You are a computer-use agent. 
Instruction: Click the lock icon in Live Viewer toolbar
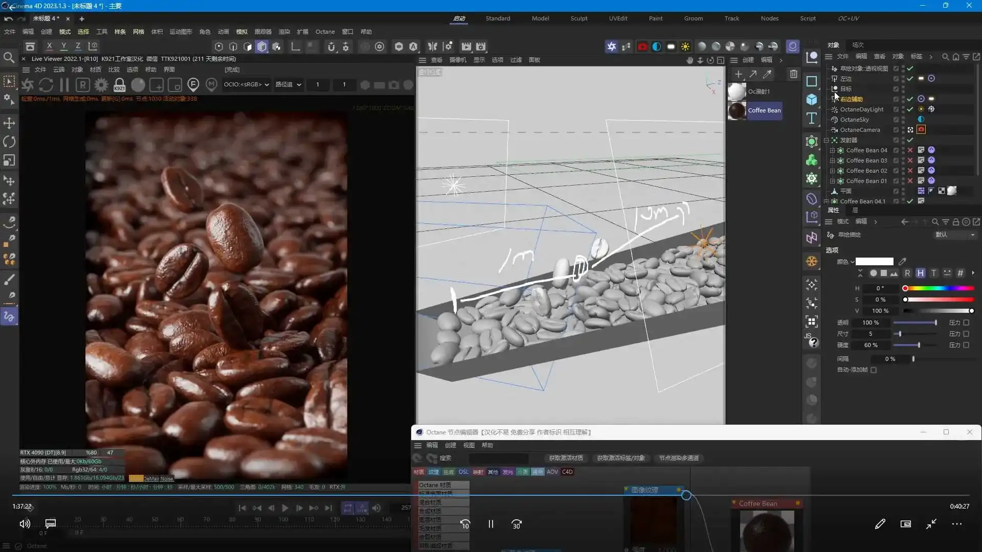pos(119,85)
